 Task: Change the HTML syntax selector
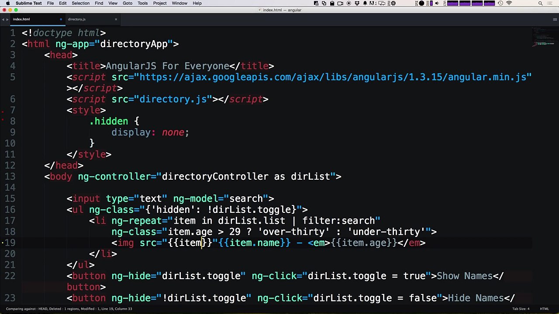(x=544, y=309)
